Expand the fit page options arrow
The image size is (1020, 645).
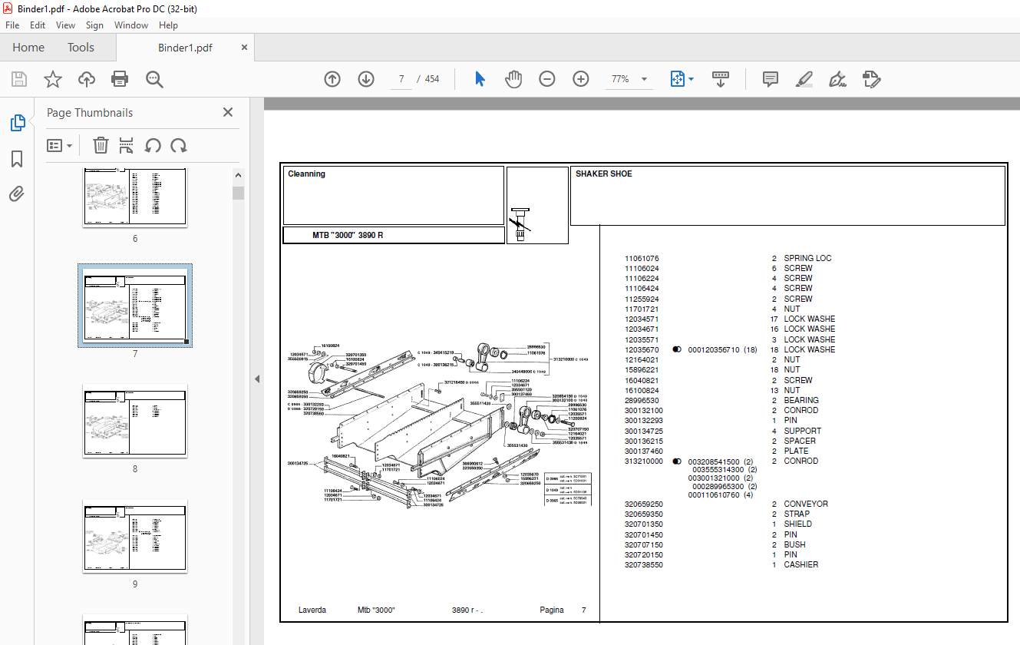click(x=691, y=79)
